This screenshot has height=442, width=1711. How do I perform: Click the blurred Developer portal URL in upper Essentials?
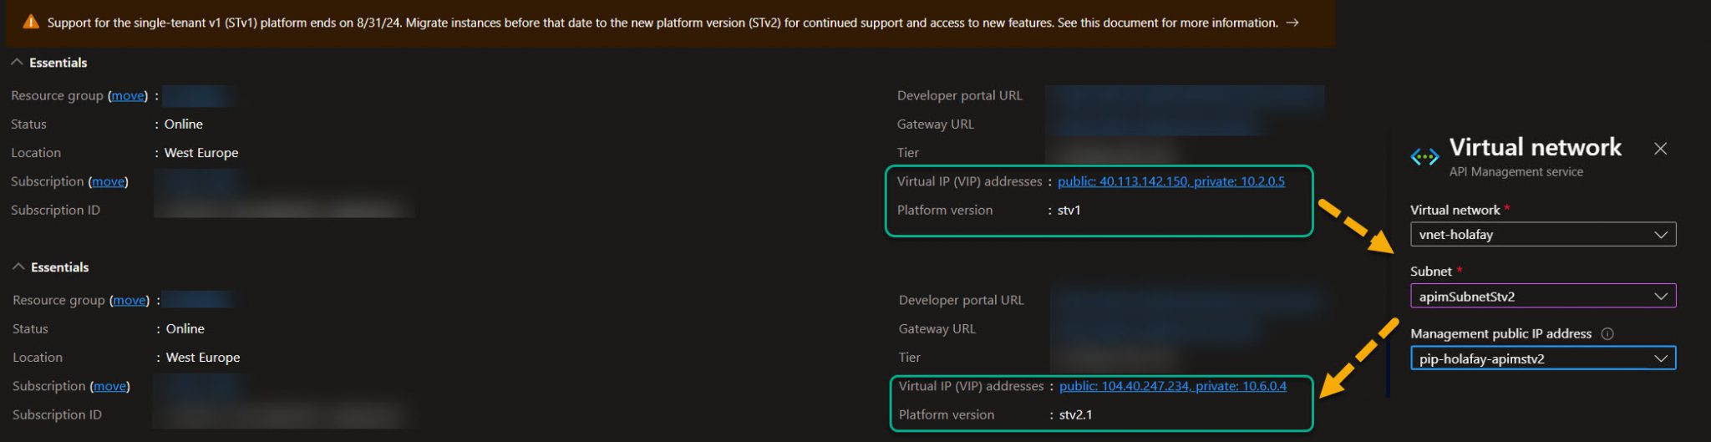1183,96
